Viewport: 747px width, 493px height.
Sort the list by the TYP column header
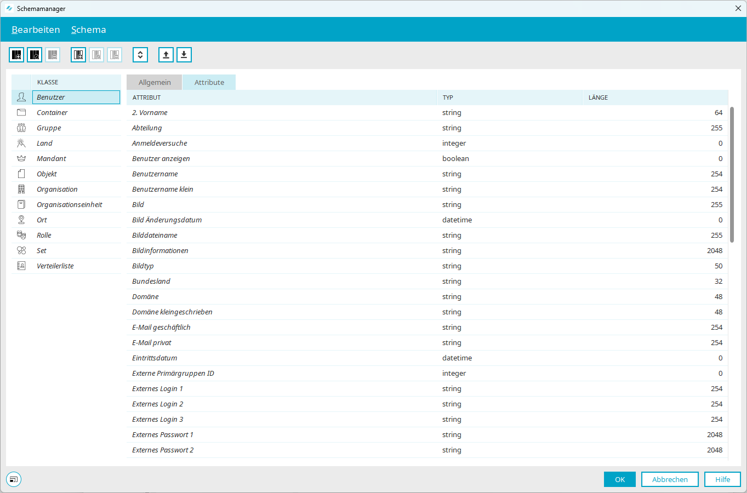tap(448, 98)
